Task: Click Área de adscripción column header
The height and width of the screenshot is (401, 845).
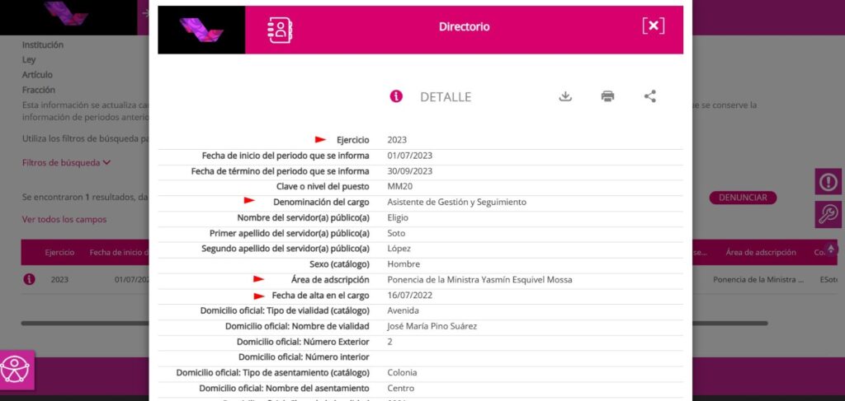Action: tap(760, 252)
